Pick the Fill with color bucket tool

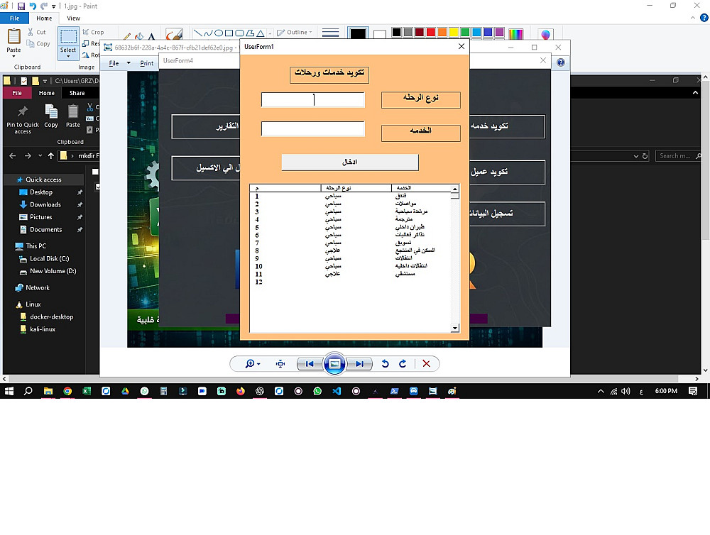tap(139, 36)
